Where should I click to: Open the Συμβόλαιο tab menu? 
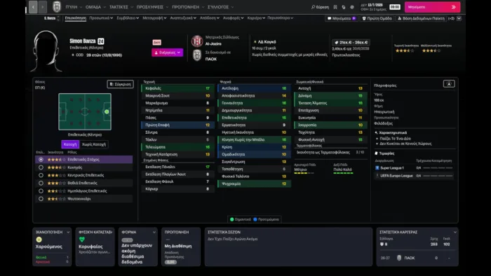coord(128,18)
